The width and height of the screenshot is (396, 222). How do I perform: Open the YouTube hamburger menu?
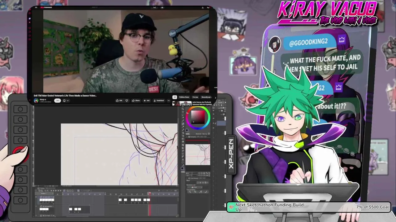coord(36,7)
